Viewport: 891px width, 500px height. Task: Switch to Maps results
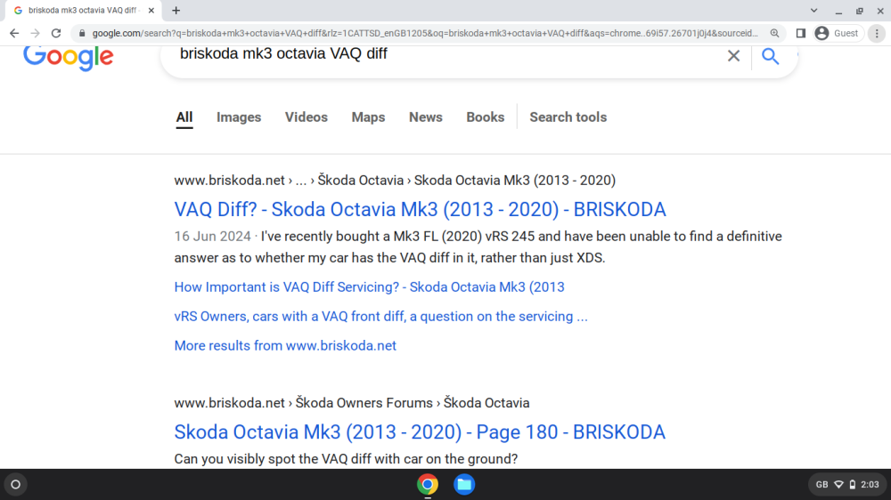click(x=368, y=117)
